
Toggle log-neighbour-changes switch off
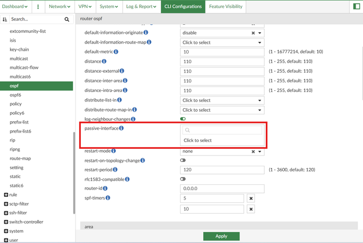pyautogui.click(x=183, y=119)
